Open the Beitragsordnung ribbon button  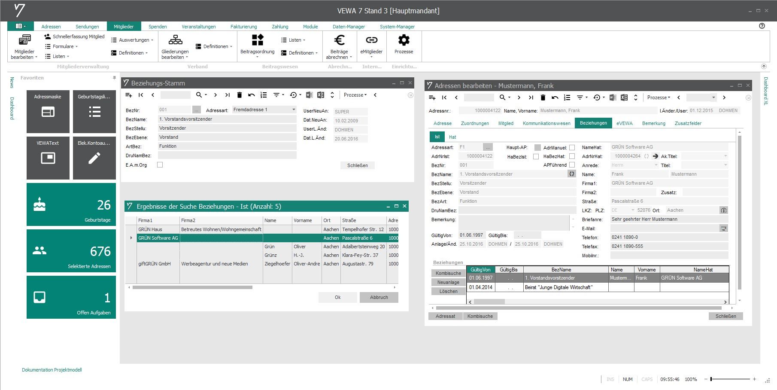click(257, 47)
